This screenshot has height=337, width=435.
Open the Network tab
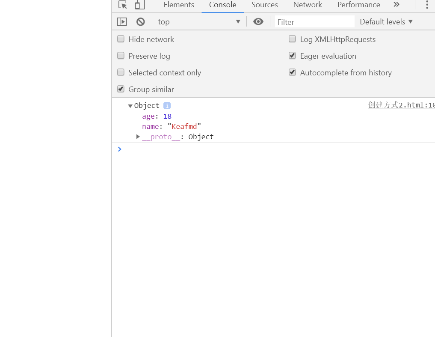pyautogui.click(x=308, y=5)
